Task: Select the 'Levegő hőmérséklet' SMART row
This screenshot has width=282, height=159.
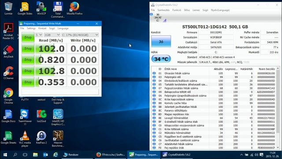Action: click(214, 118)
